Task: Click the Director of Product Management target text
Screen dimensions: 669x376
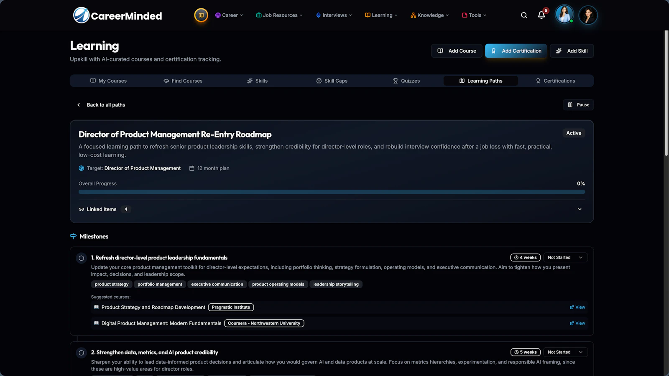Action: (x=143, y=168)
